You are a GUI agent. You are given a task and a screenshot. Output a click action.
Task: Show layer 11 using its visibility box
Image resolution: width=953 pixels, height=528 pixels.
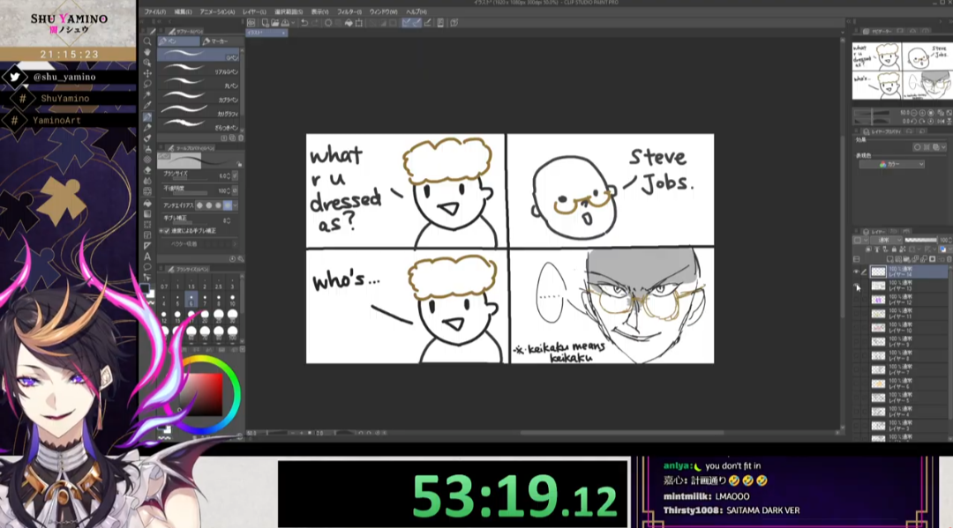tap(856, 314)
